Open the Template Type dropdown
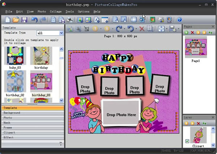The height and width of the screenshot is (154, 217). (61, 33)
